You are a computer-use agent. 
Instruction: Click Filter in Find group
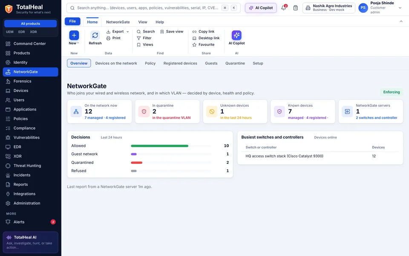[144, 38]
